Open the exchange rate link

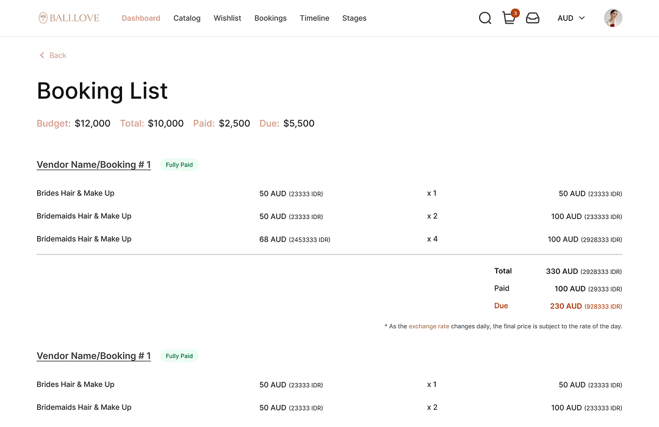click(x=428, y=326)
